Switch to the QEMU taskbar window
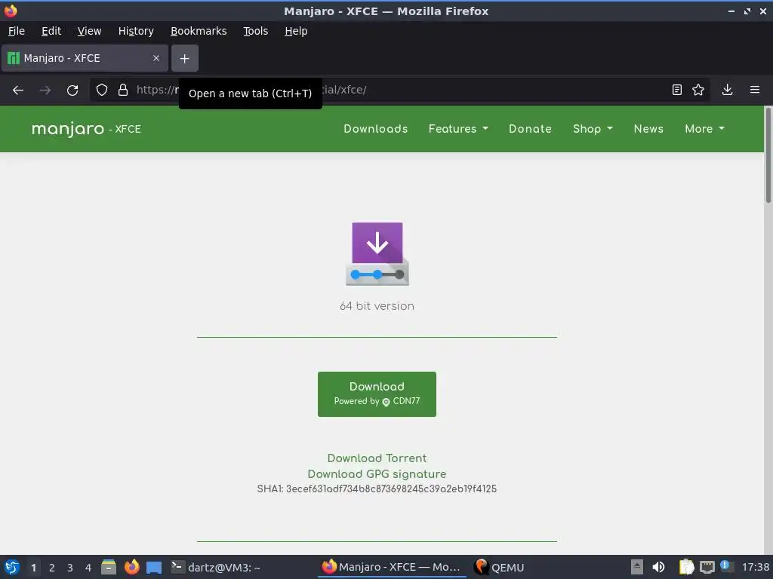 pyautogui.click(x=499, y=567)
